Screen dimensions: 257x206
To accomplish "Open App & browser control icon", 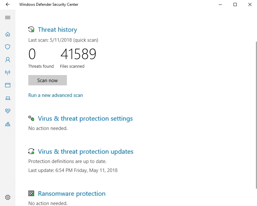I will pyautogui.click(x=8, y=85).
